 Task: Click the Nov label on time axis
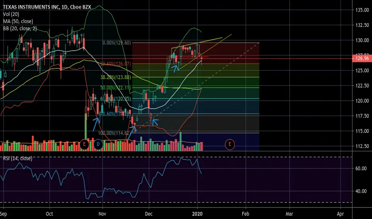pos(102,214)
